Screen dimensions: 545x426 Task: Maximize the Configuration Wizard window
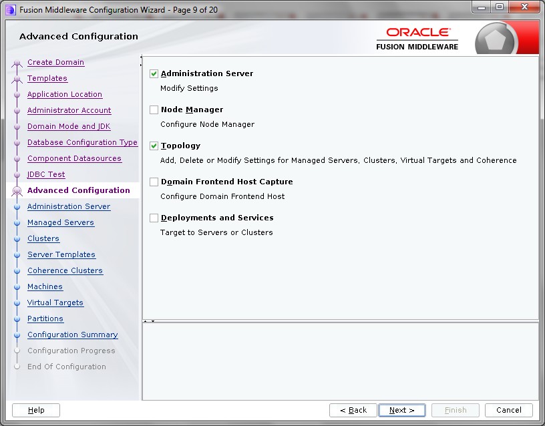coord(500,7)
